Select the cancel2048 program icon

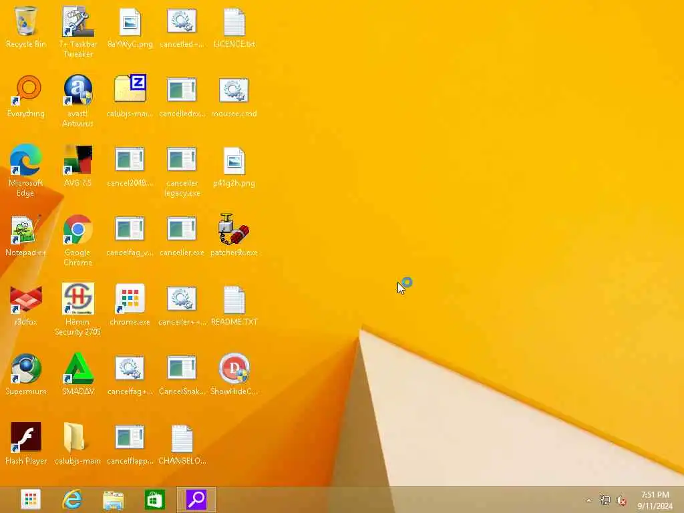130,159
